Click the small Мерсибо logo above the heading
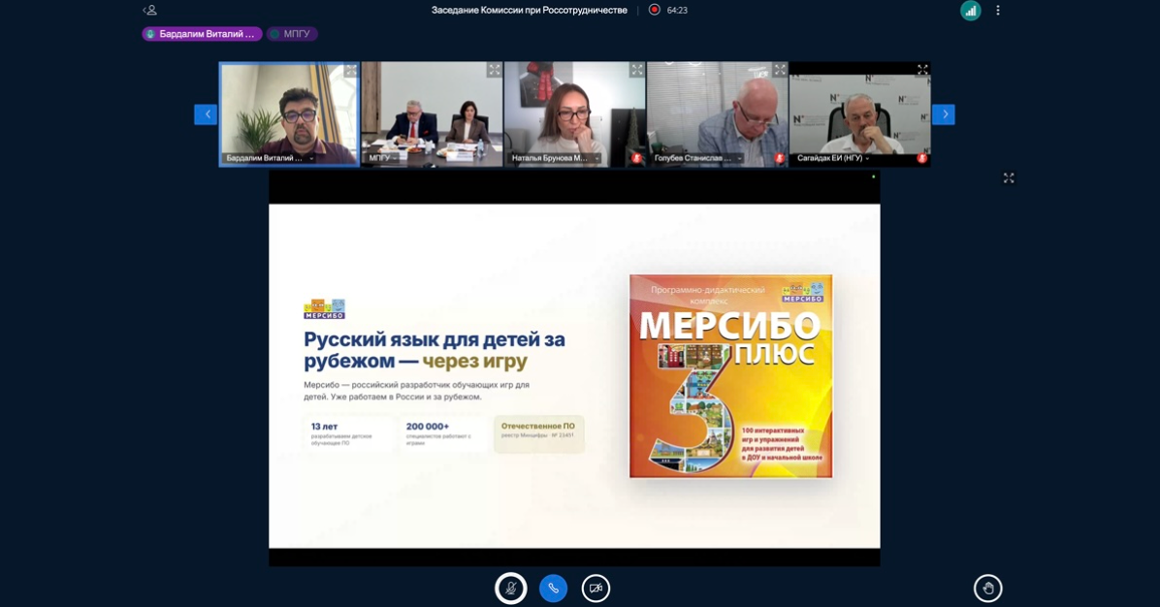Viewport: 1160px width, 607px height. [324, 309]
